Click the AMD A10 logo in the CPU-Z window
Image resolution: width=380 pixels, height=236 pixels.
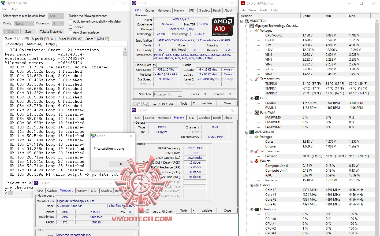click(223, 27)
